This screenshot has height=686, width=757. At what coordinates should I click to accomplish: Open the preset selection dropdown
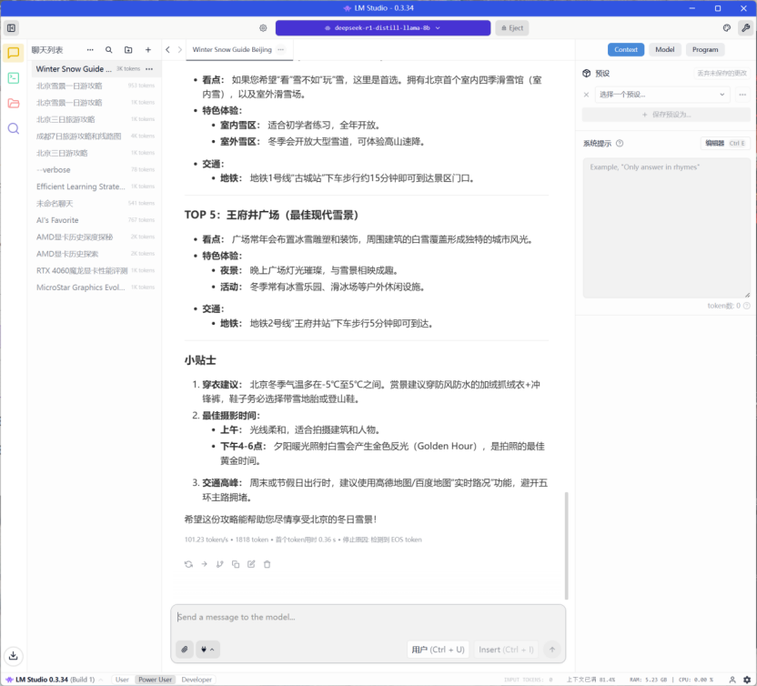point(663,94)
